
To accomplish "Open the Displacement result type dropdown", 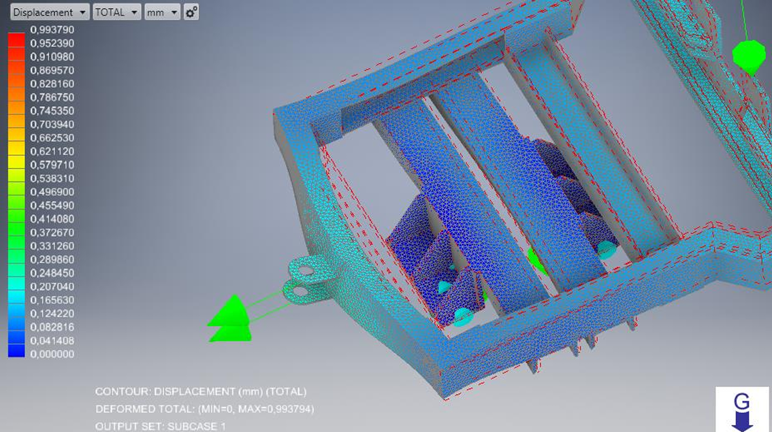I will 50,12.
